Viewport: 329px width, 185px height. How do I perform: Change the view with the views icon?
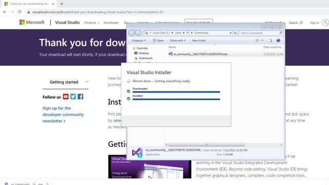(x=258, y=41)
